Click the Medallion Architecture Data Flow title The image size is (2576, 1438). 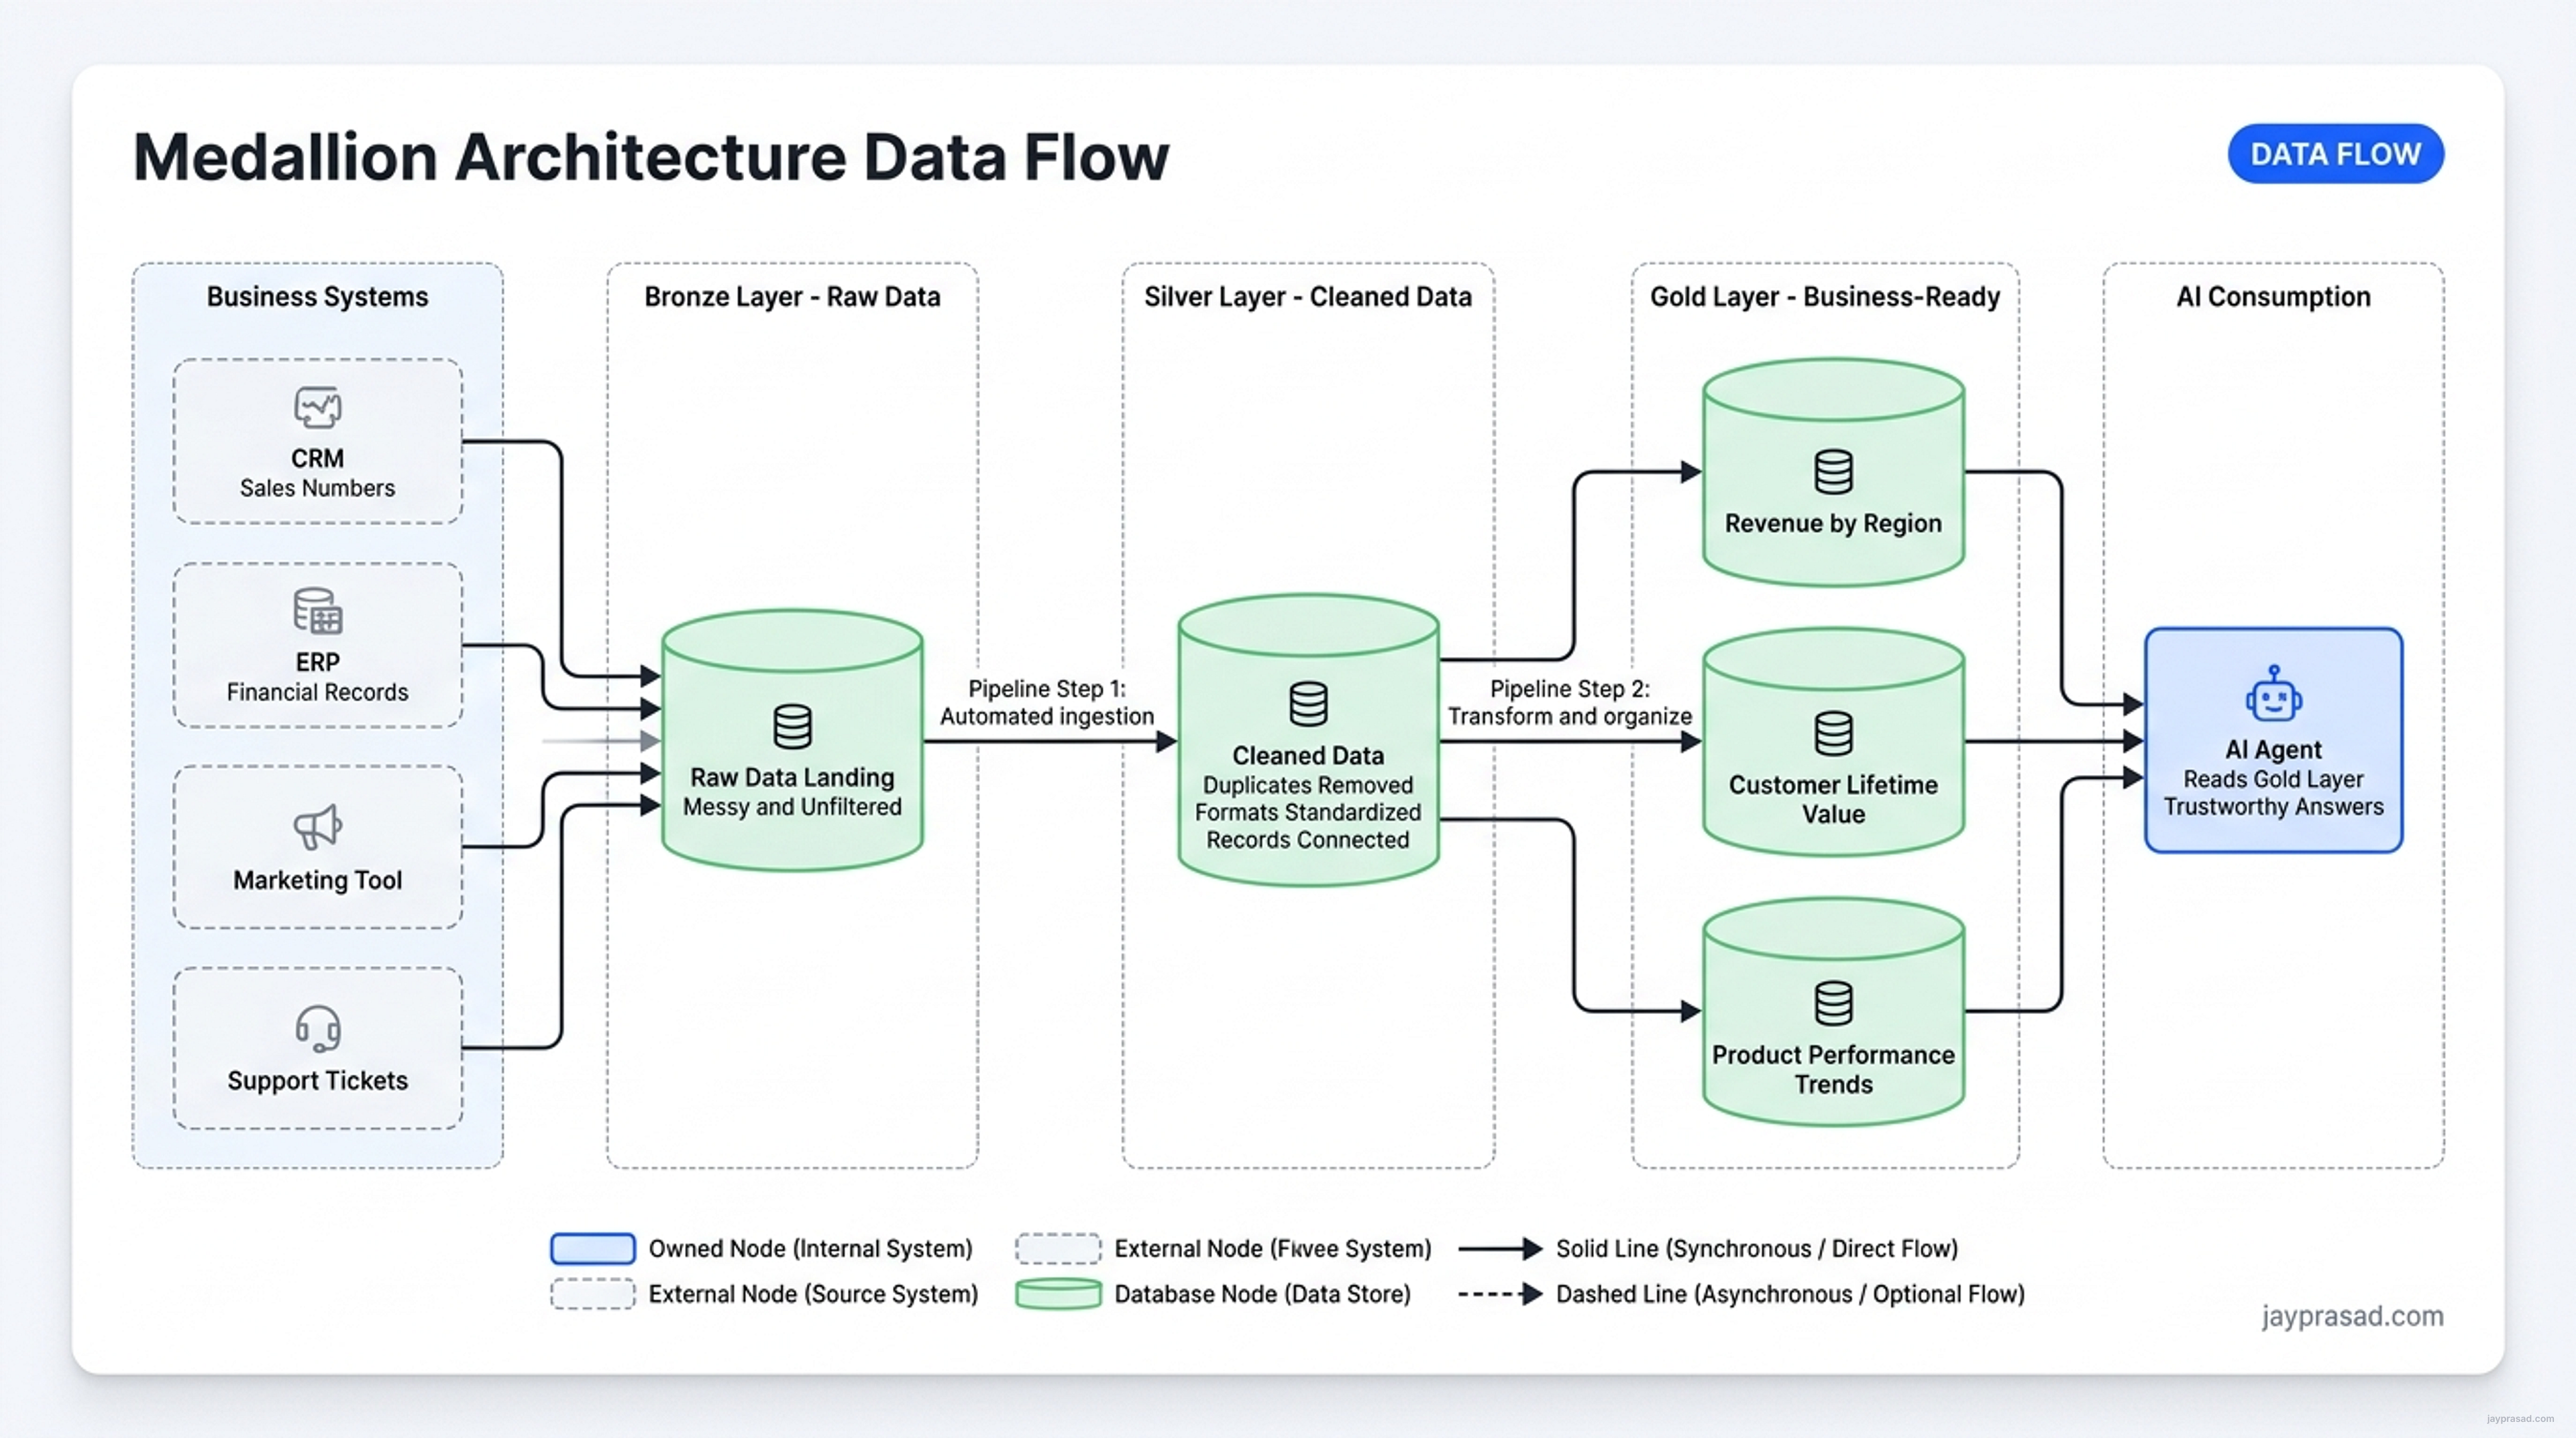[651, 157]
